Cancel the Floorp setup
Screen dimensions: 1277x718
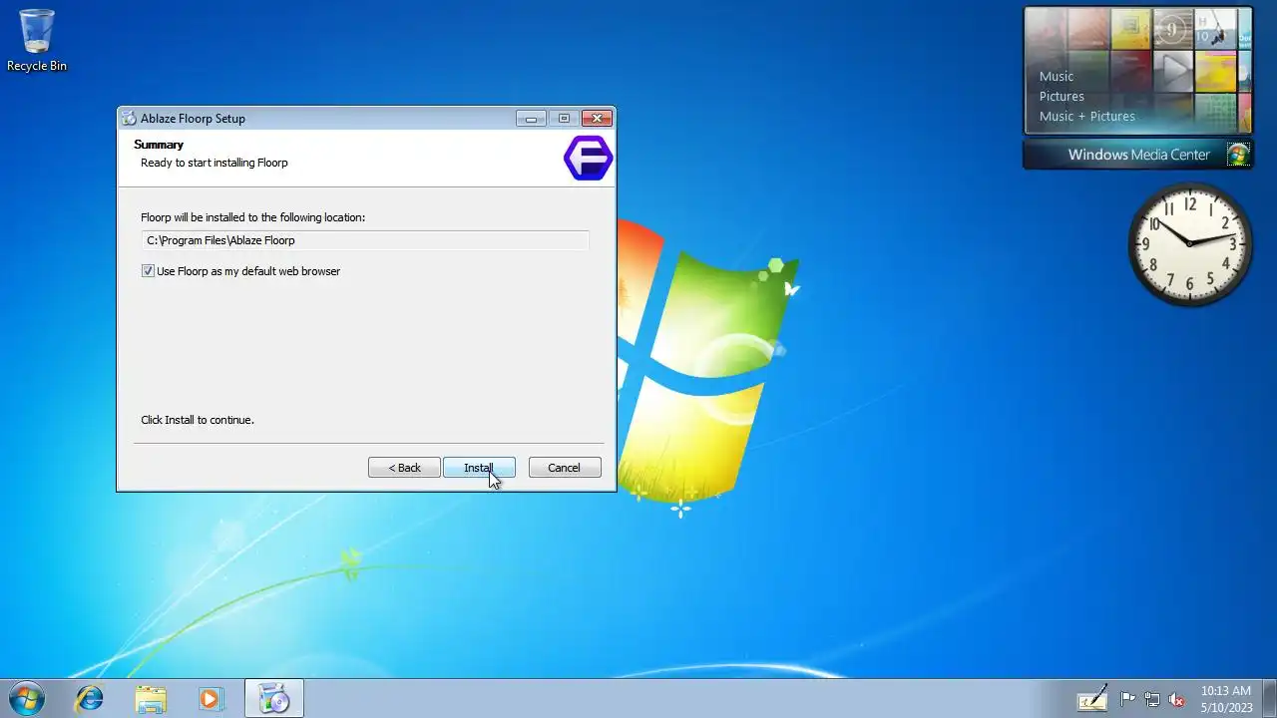[x=565, y=468]
